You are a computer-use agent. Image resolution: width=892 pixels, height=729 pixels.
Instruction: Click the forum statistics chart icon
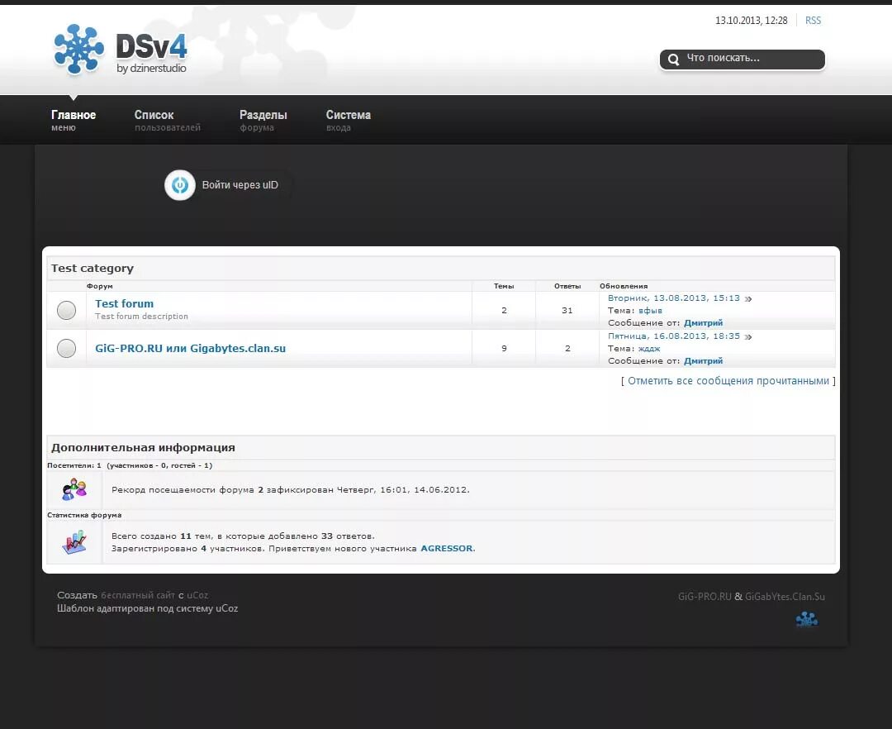coord(73,541)
